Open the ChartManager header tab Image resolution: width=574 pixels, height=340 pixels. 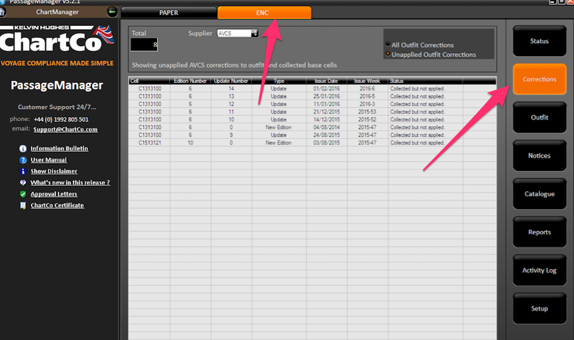click(x=57, y=12)
